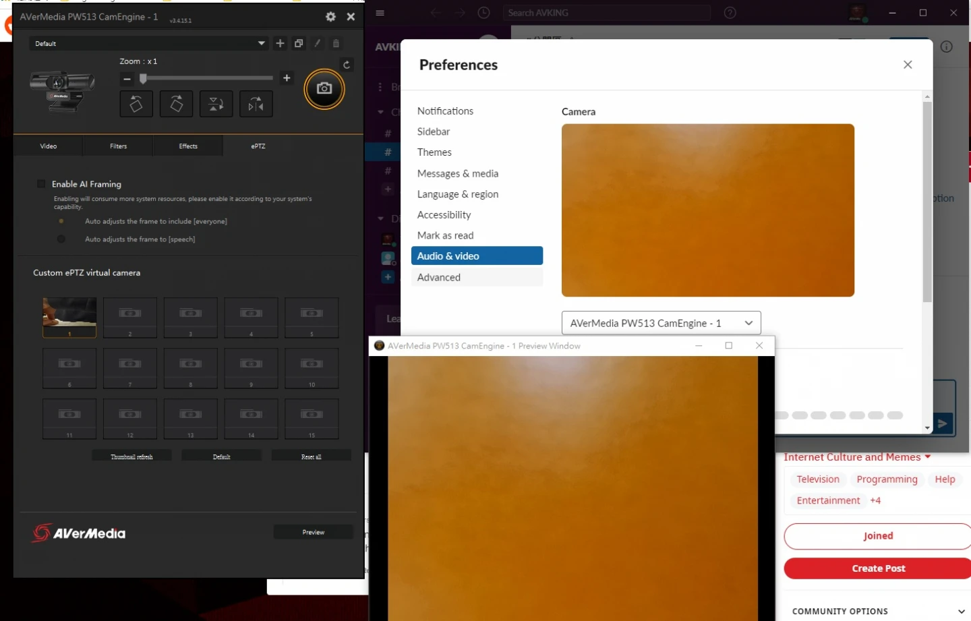This screenshot has width=971, height=621.
Task: Click the Reset all button
Action: pos(311,456)
